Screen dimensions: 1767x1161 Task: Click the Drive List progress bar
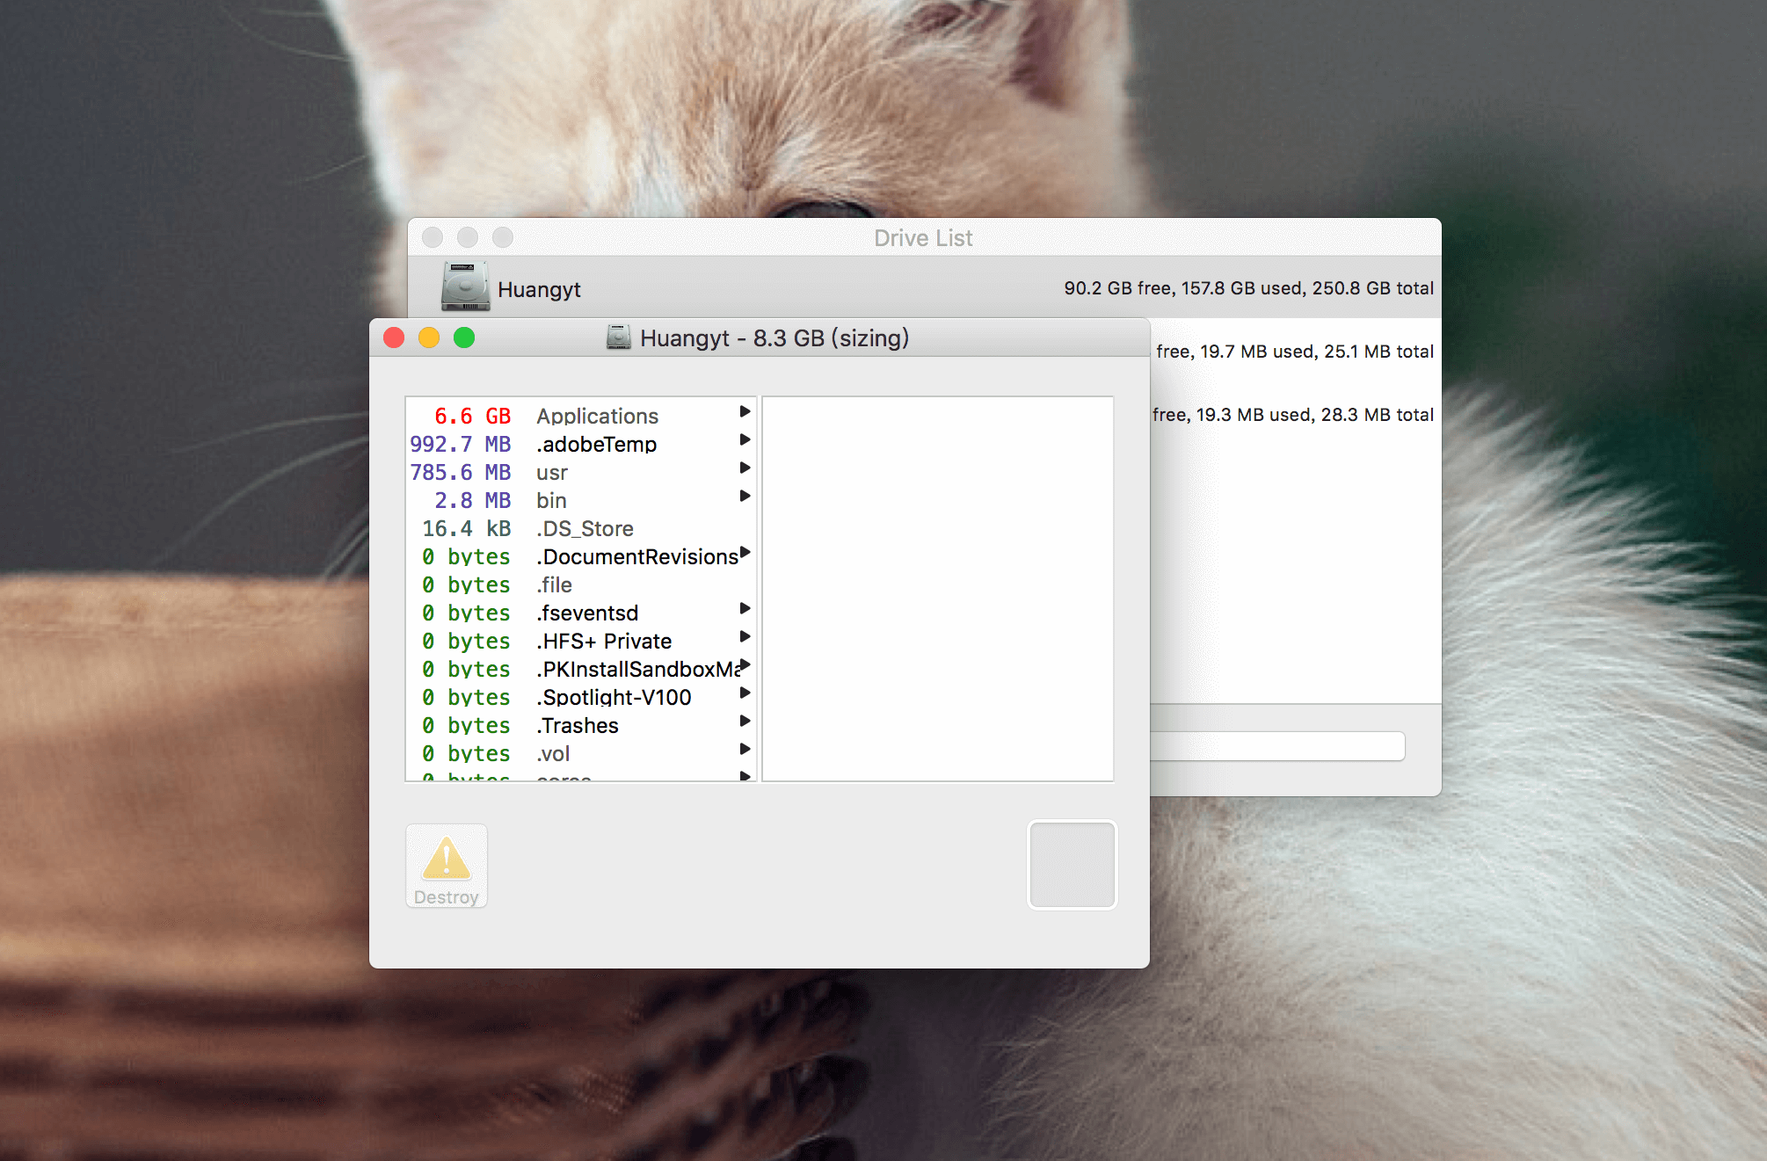point(1277,746)
